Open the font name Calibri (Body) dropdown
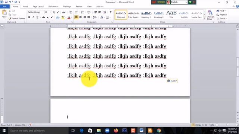The image size is (239, 134). click(x=43, y=12)
